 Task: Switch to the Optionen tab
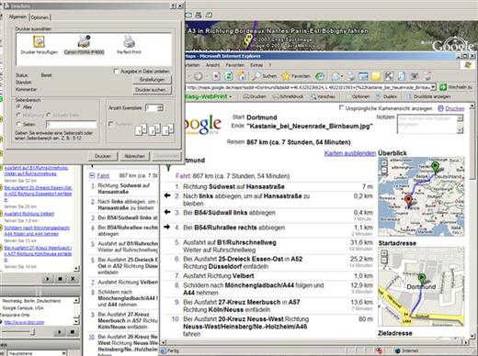[x=40, y=17]
